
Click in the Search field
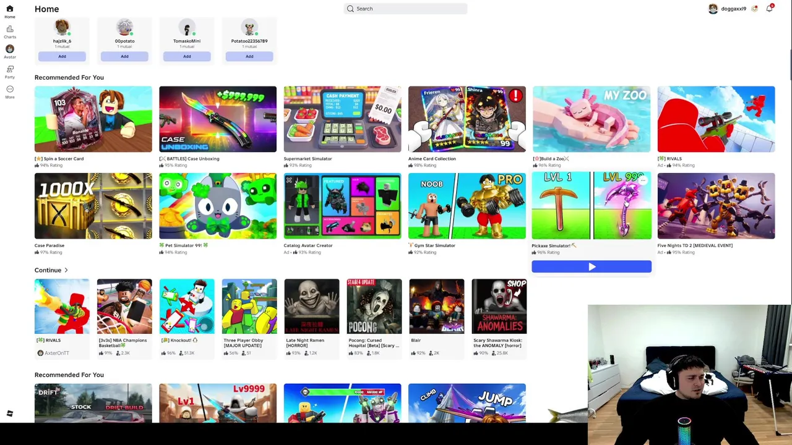[405, 9]
